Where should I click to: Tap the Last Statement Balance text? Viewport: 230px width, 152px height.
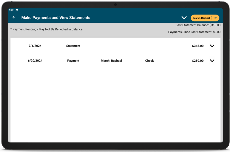(198, 25)
